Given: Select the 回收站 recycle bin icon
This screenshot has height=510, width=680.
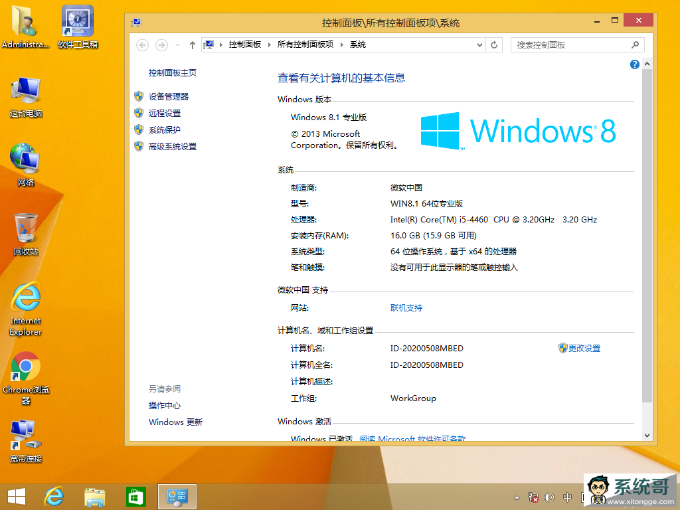Looking at the screenshot, I should tap(26, 234).
